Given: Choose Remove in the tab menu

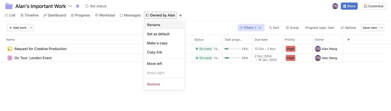Looking at the screenshot, I should [154, 84].
